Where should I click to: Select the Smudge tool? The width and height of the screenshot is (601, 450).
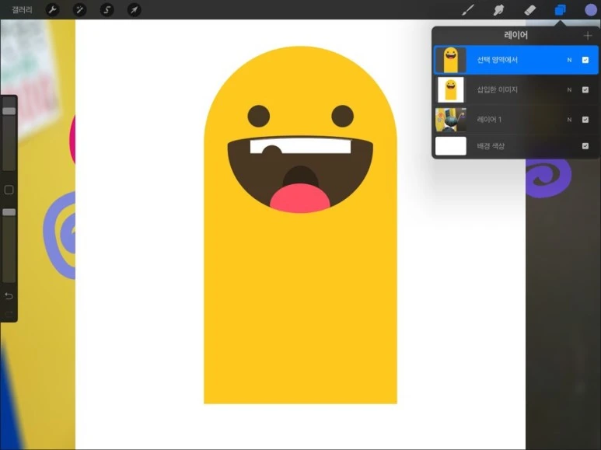[498, 10]
